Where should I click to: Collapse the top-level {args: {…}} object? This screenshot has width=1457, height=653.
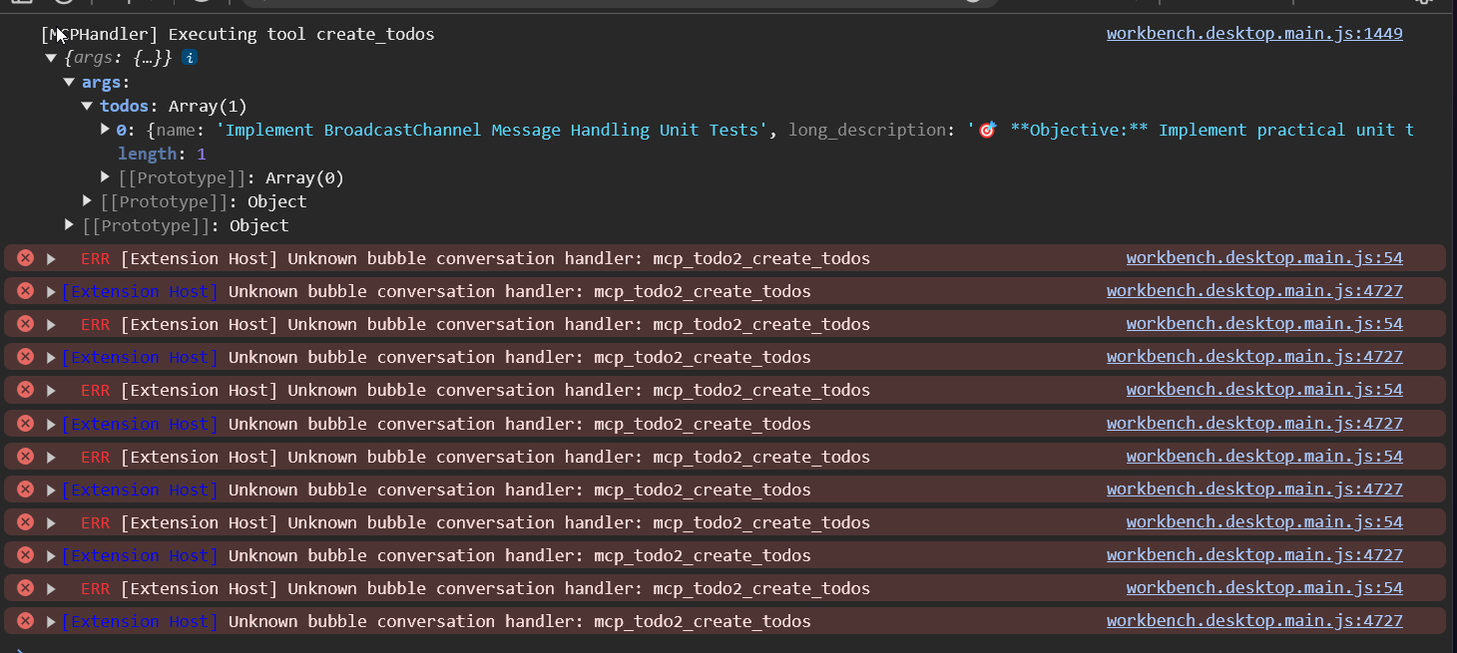(51, 58)
